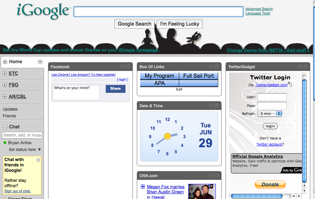Click Edit under Box Of Links
Viewport: 315px width, 199px height.
click(179, 89)
